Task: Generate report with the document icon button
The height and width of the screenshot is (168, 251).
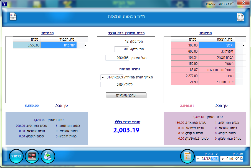Action: coord(187,156)
